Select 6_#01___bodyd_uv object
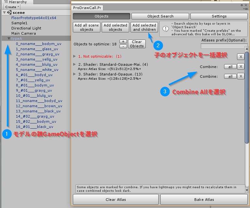 pos(34,75)
